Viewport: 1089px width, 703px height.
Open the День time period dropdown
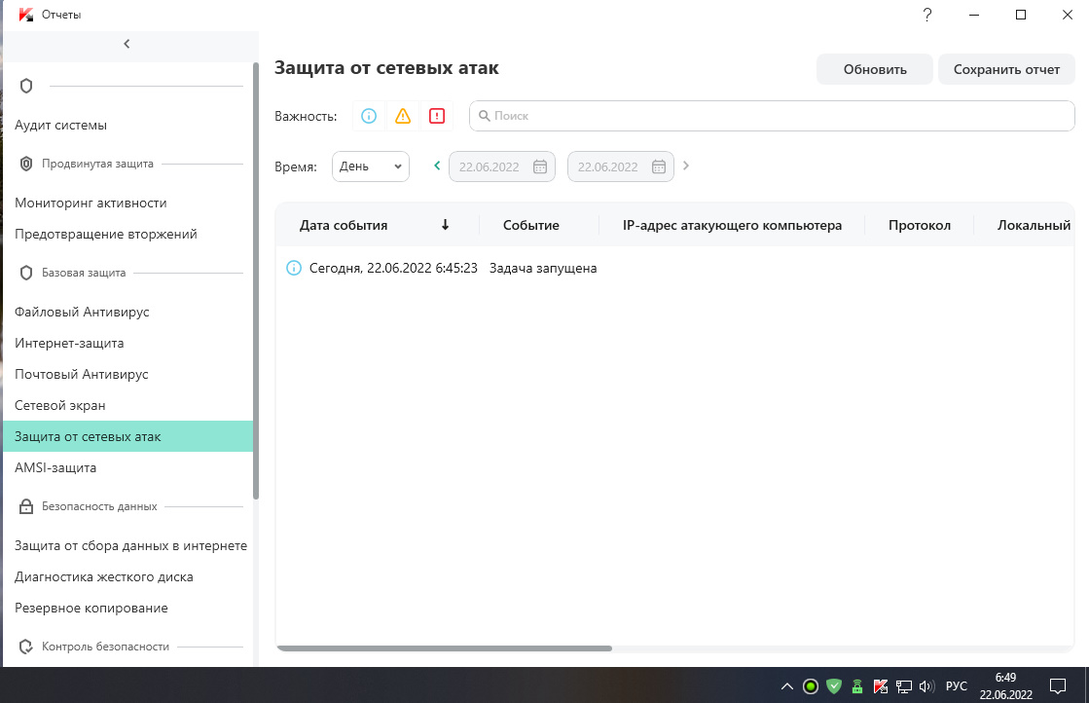[371, 166]
